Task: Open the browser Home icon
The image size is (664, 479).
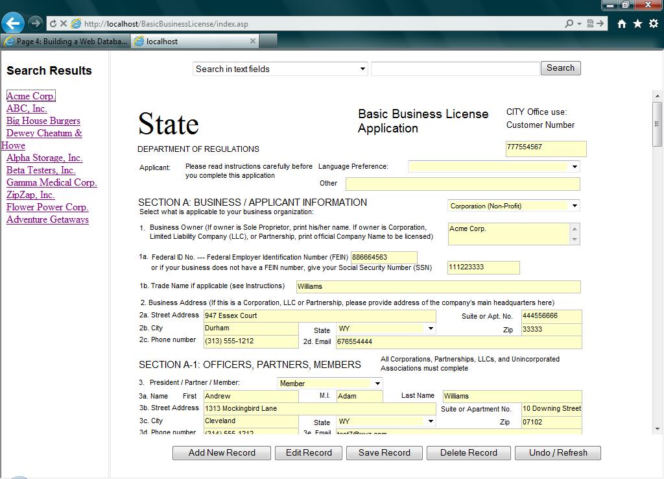Action: coord(622,24)
